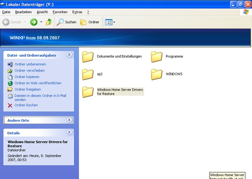The height and width of the screenshot is (179, 252).
Task: Click the Zurück back button
Action: pyautogui.click(x=12, y=22)
